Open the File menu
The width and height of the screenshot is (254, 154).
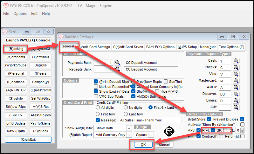click(6, 14)
